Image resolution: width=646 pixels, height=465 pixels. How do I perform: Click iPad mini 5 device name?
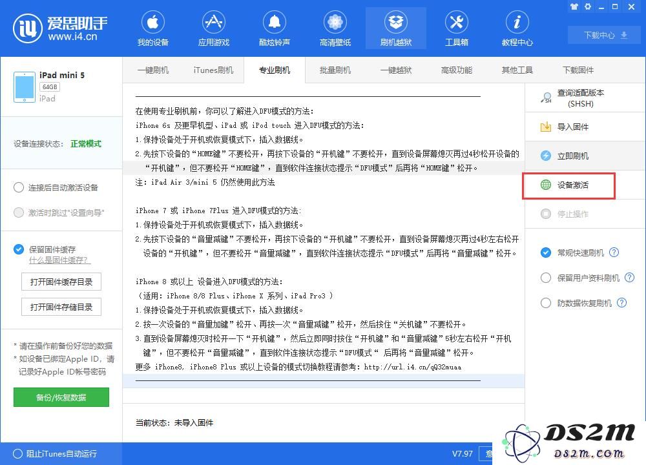click(62, 75)
